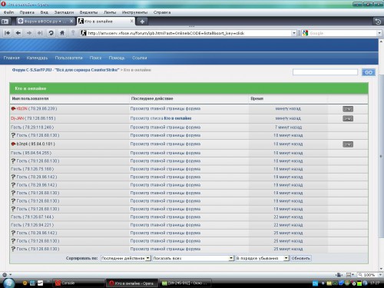Reload the page with the refresh icon

pos(51,33)
